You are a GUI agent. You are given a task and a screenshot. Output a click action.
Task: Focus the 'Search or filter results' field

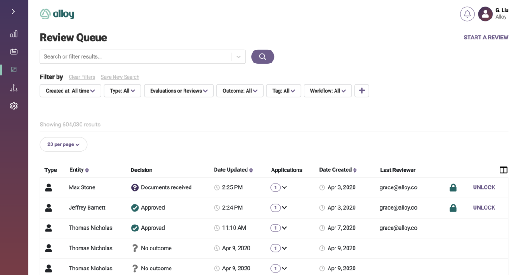[135, 56]
